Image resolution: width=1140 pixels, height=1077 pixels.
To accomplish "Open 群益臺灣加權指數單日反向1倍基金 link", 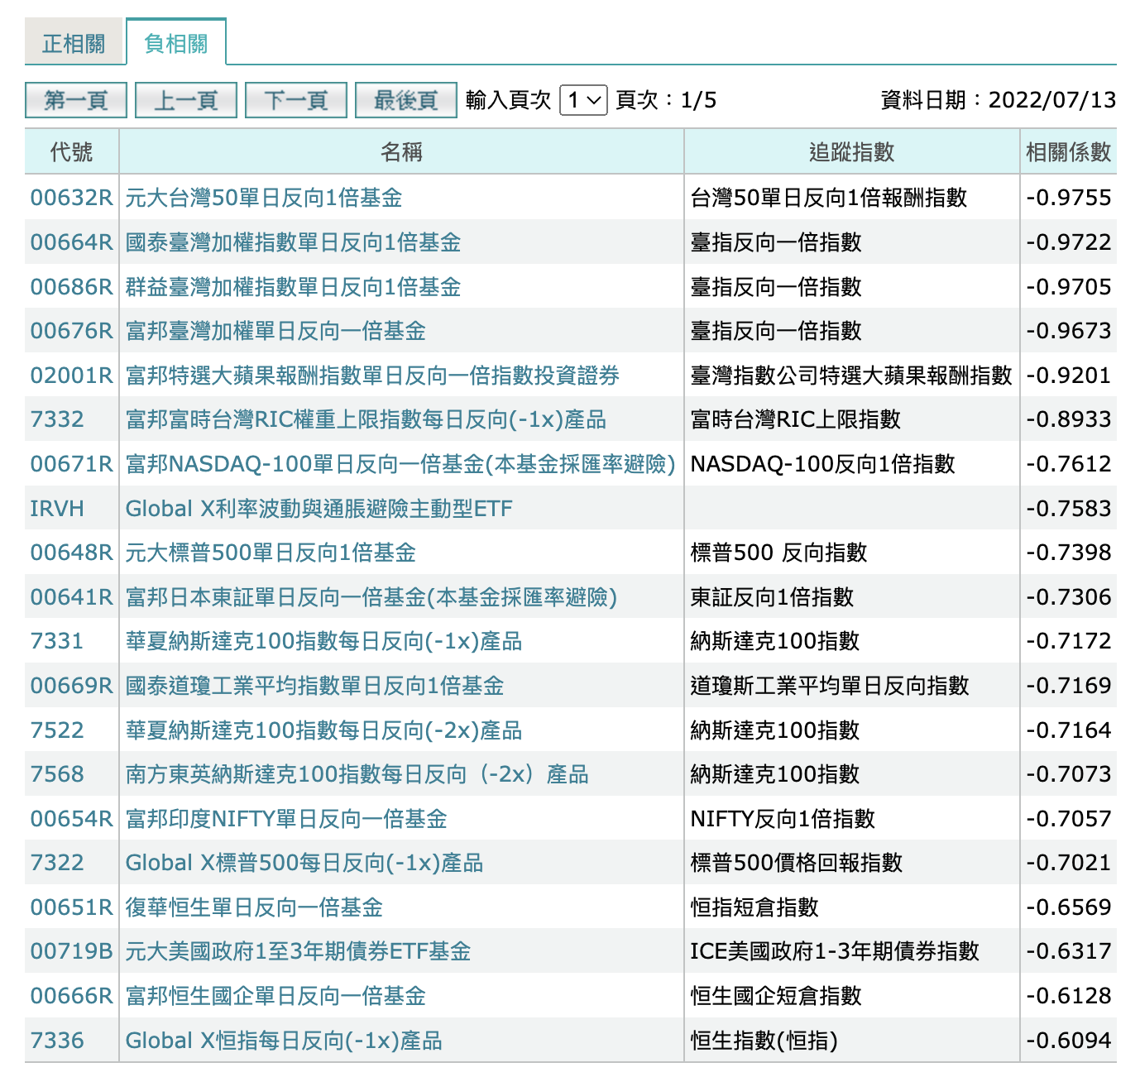I will pyautogui.click(x=293, y=287).
